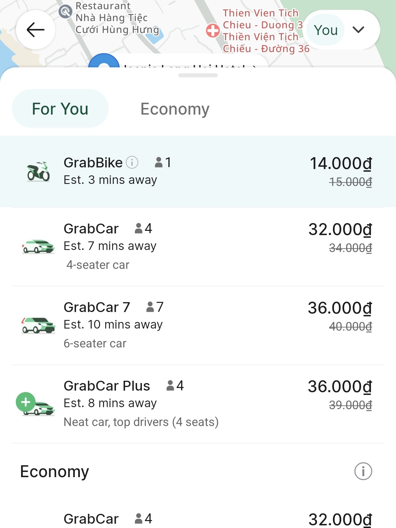Image resolution: width=396 pixels, height=528 pixels.
Task: Expand the You passenger dropdown chevron
Action: [358, 30]
